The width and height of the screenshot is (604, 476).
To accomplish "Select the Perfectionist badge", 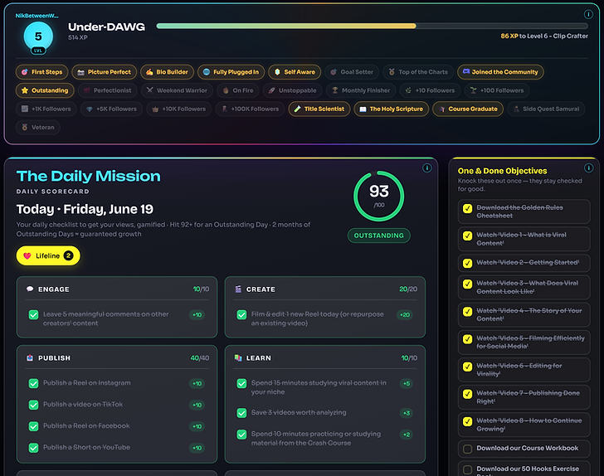I will click(x=108, y=90).
